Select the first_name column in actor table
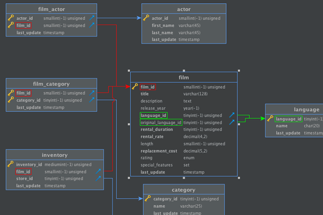This screenshot has height=215, width=323. tap(164, 25)
